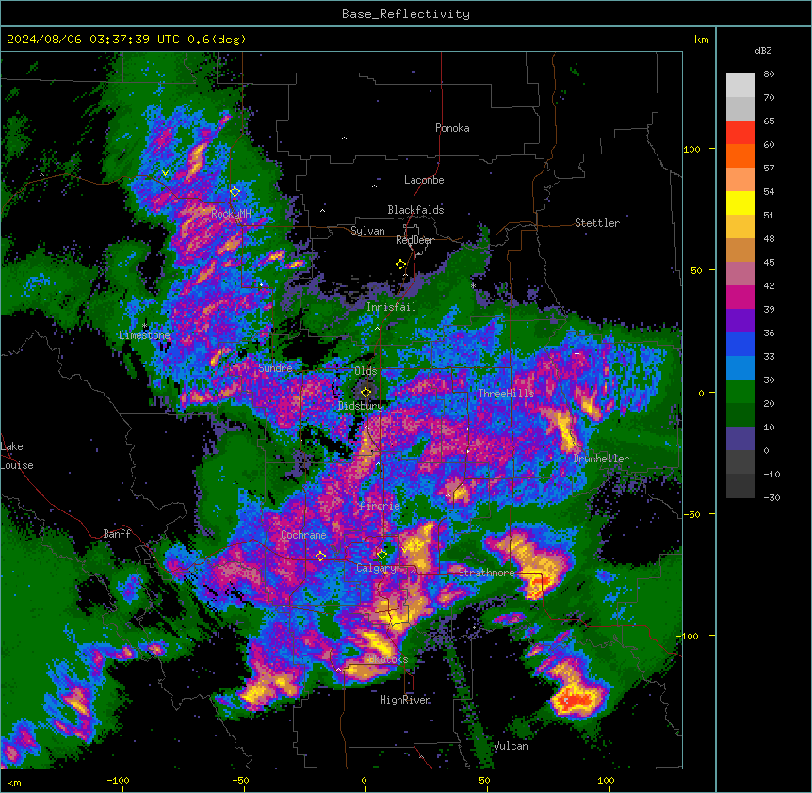The height and width of the screenshot is (793, 812).
Task: Select the white plus marker northeast of ThreeHills
Action: 577,353
